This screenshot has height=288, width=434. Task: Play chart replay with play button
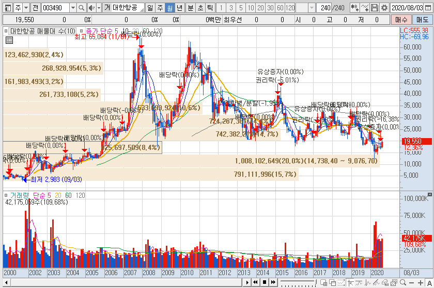pos(247,282)
